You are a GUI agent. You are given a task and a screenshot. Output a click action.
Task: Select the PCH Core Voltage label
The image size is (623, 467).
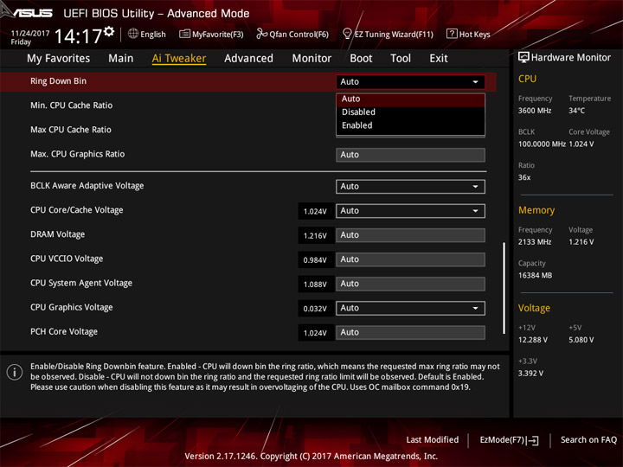pos(64,331)
